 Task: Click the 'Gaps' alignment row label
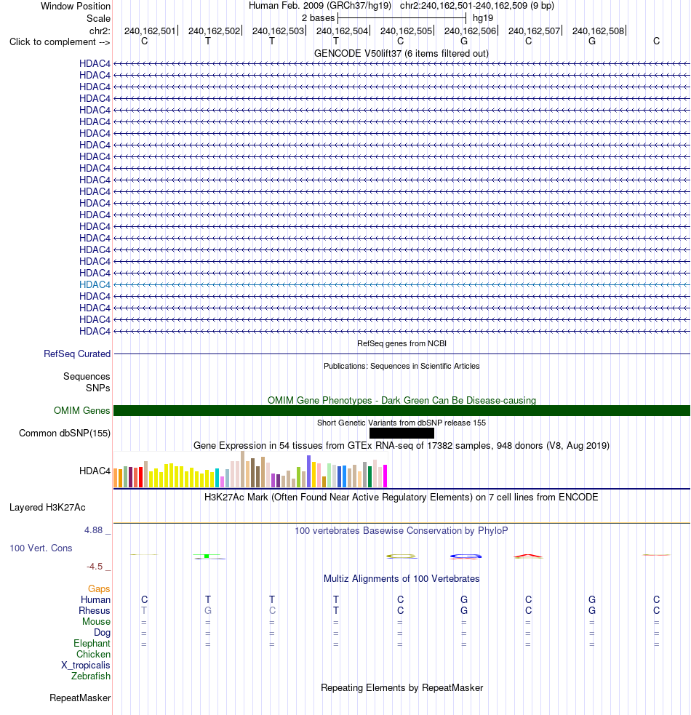99,589
